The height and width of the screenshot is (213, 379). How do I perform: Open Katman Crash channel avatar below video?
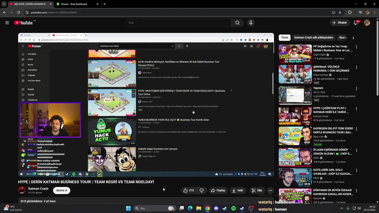pos(22,190)
